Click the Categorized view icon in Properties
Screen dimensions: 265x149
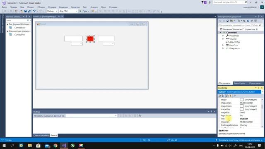219,96
